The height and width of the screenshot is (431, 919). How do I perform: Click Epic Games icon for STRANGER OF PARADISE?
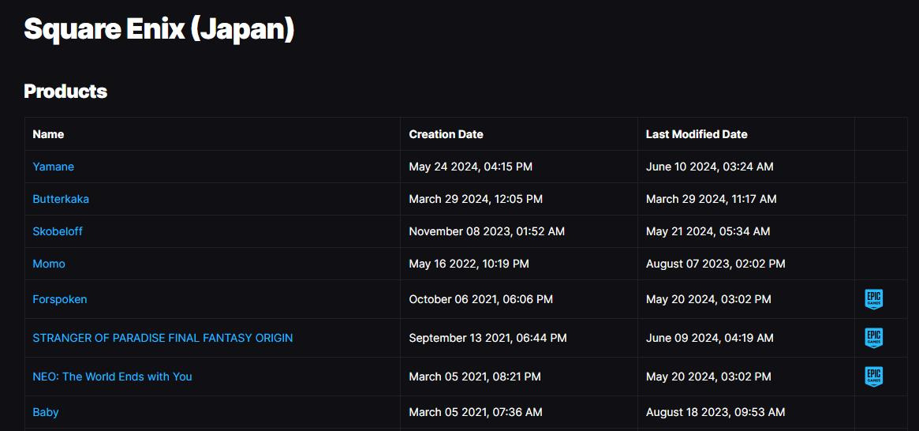tap(873, 338)
